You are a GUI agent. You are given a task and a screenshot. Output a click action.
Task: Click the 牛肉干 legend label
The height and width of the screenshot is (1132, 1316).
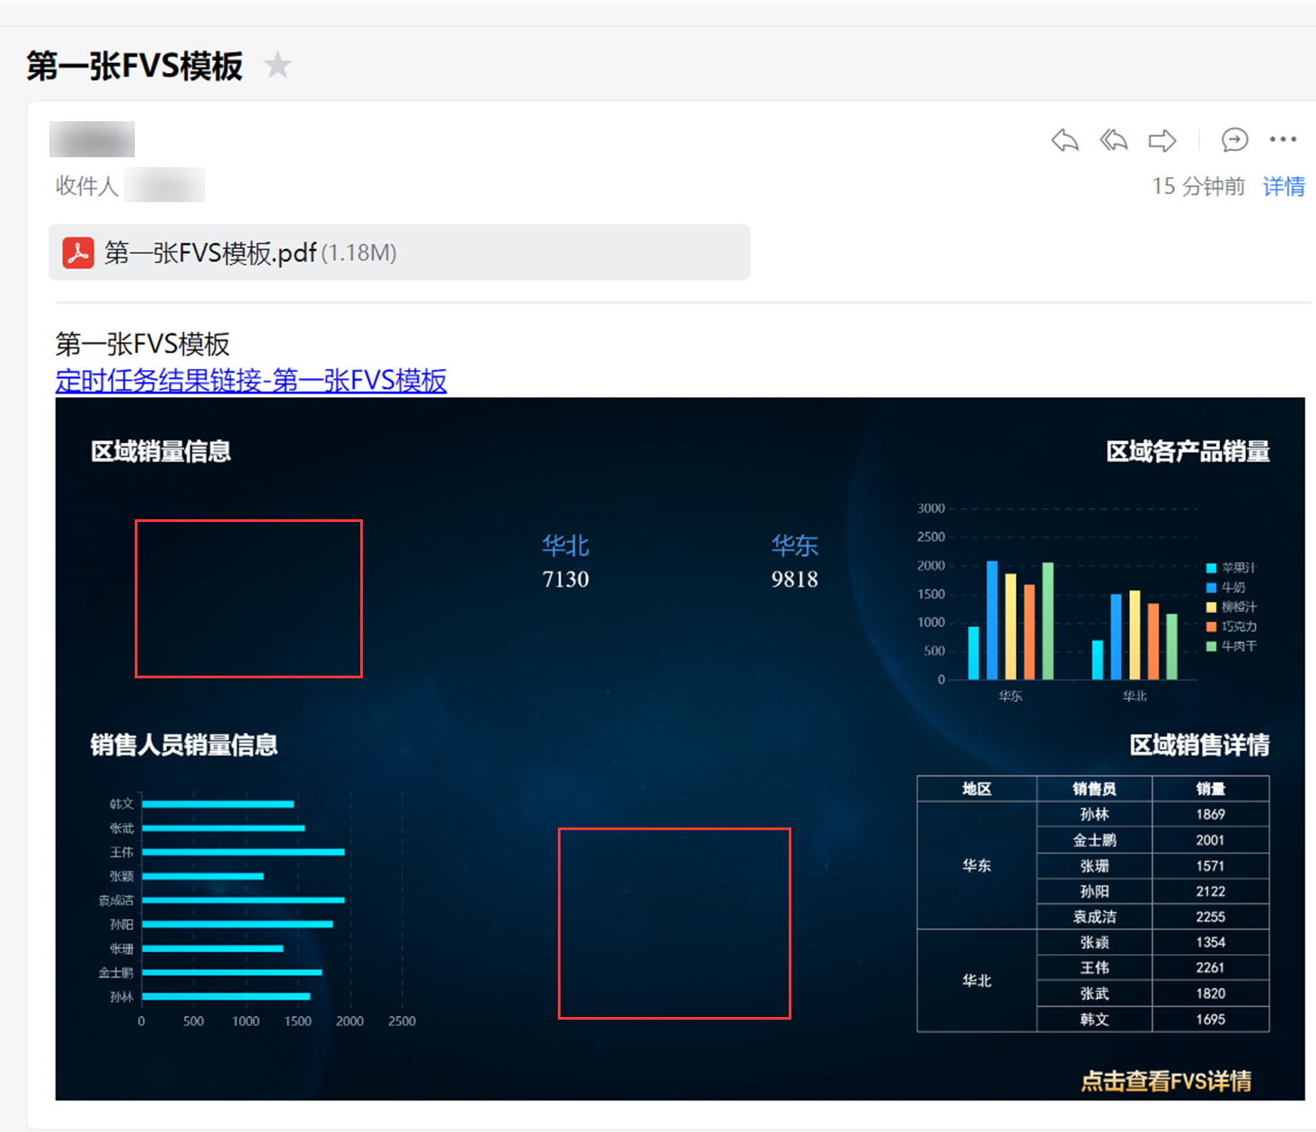pos(1240,646)
